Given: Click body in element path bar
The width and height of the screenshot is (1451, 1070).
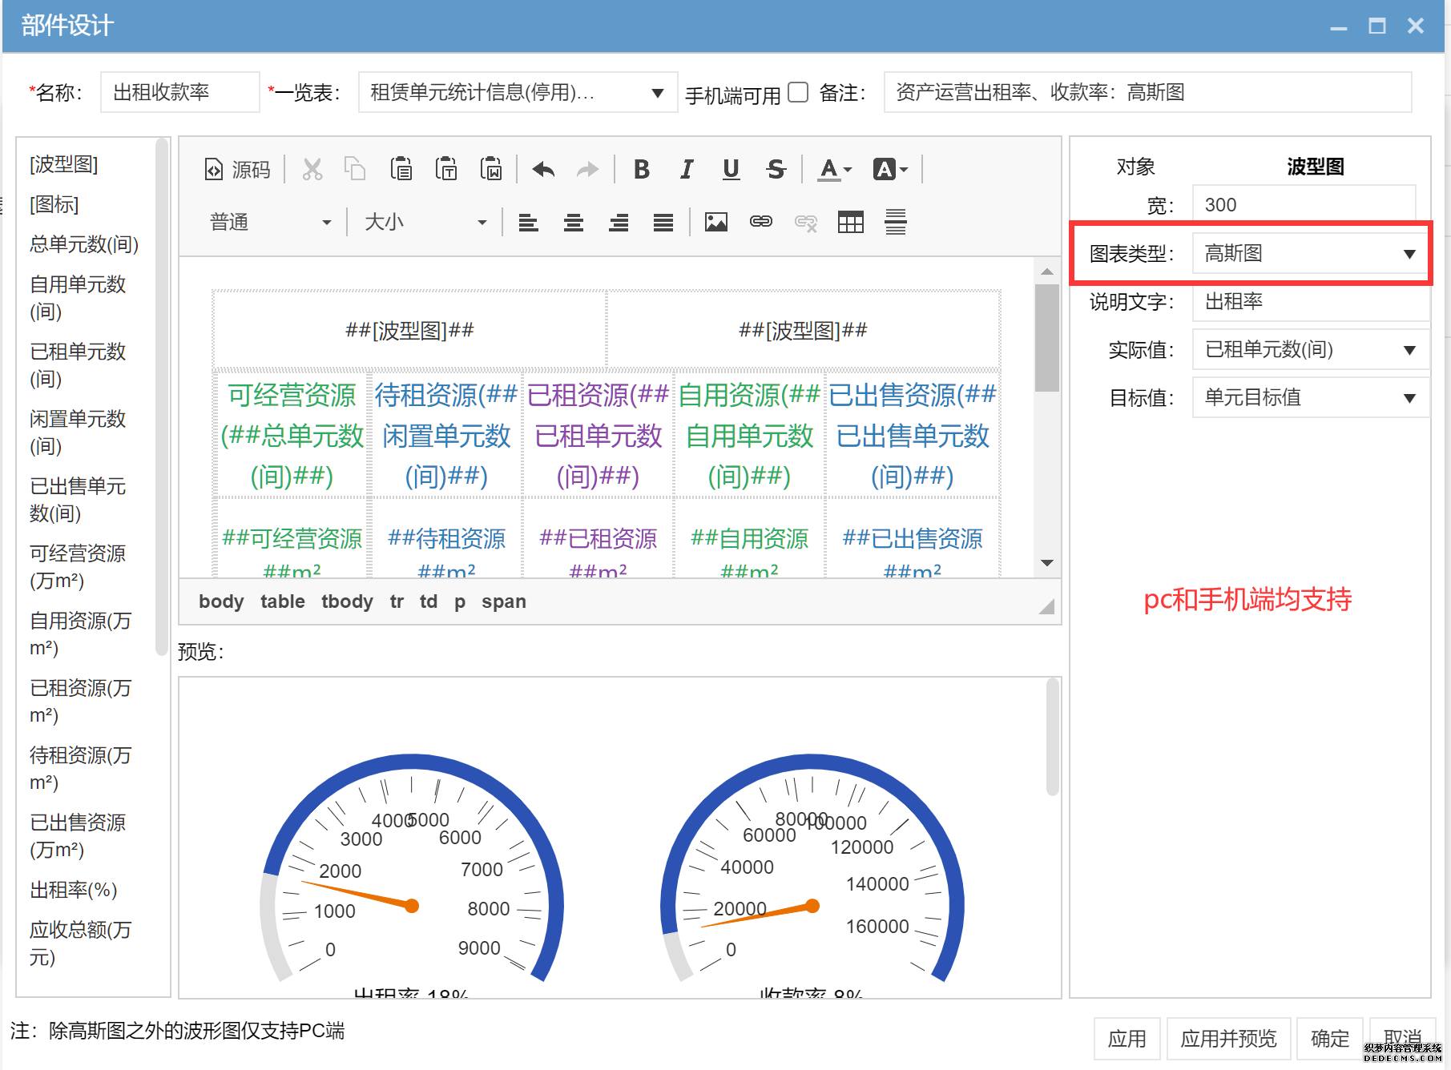Looking at the screenshot, I should pyautogui.click(x=221, y=601).
